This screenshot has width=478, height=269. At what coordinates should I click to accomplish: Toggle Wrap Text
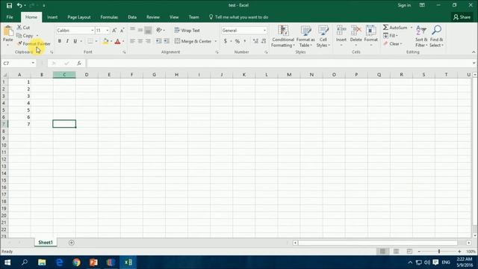pyautogui.click(x=187, y=31)
